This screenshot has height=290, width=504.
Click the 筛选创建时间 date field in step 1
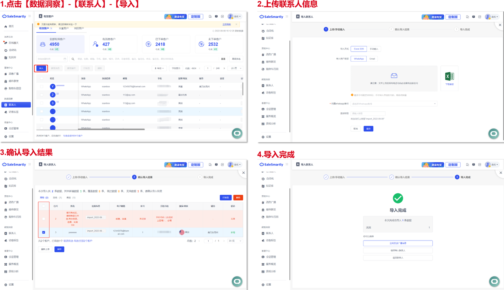pos(52,59)
